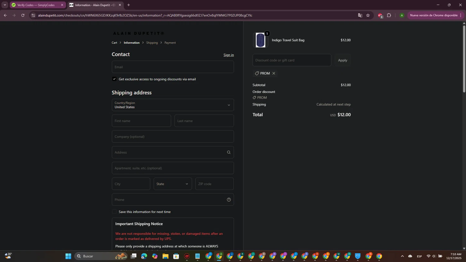Click the Shipping breadcrumb step

152,43
